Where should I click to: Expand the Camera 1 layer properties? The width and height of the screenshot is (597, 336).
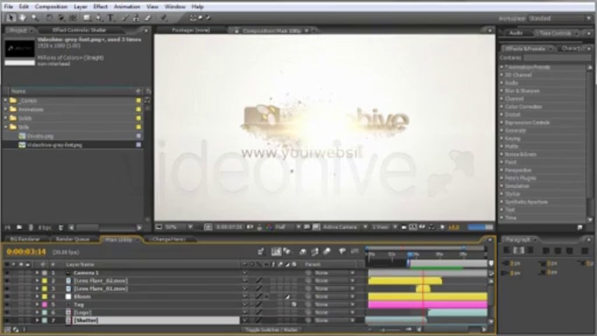coord(37,273)
